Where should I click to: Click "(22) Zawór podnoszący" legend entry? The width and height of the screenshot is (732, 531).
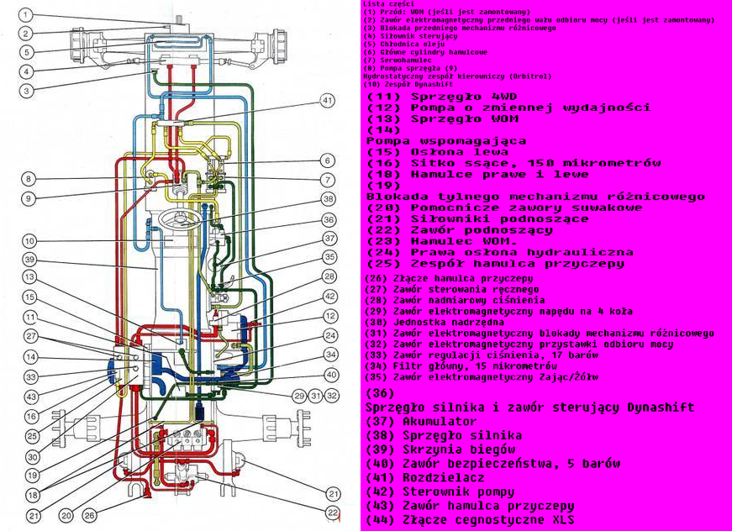coord(460,231)
